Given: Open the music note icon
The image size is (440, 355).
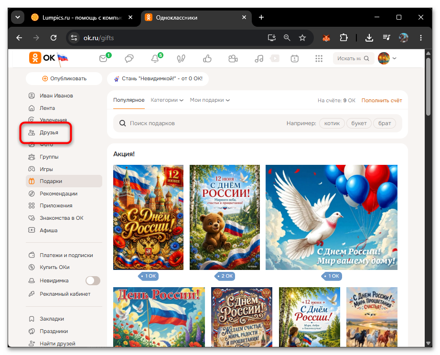Looking at the screenshot, I should 259,58.
